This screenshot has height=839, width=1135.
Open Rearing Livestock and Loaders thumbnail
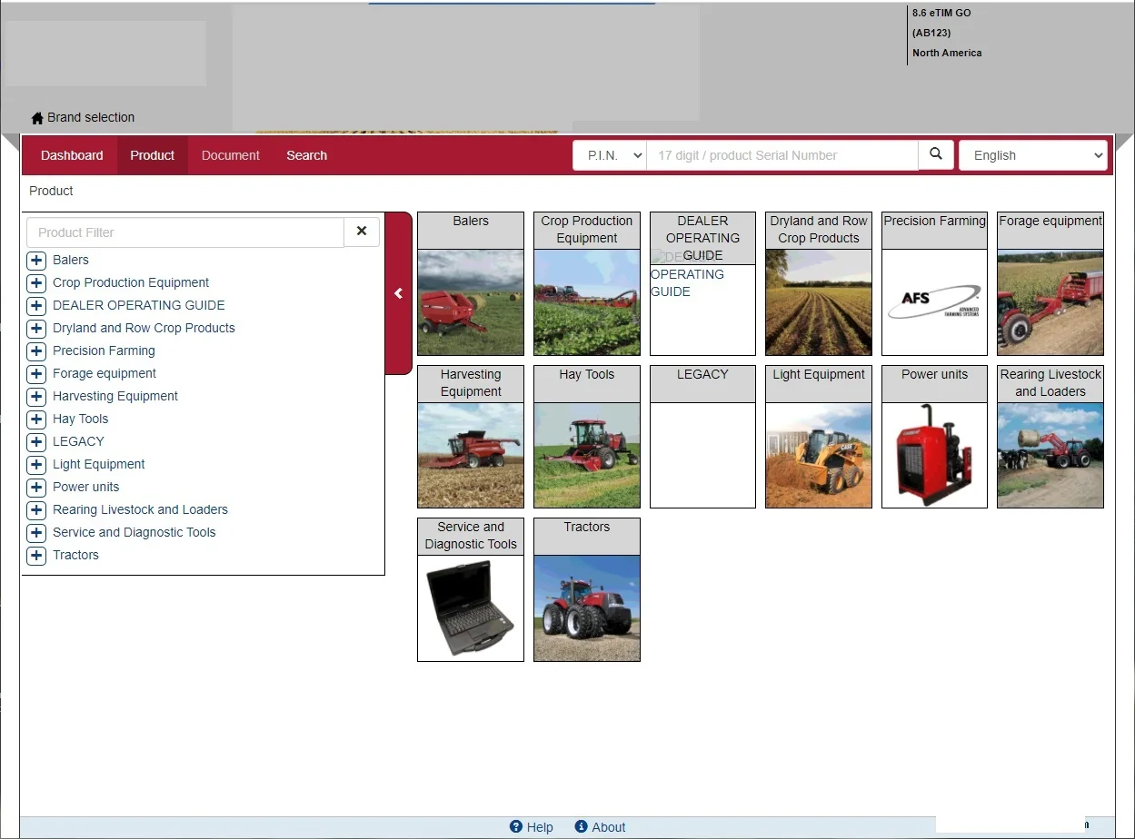pos(1050,455)
